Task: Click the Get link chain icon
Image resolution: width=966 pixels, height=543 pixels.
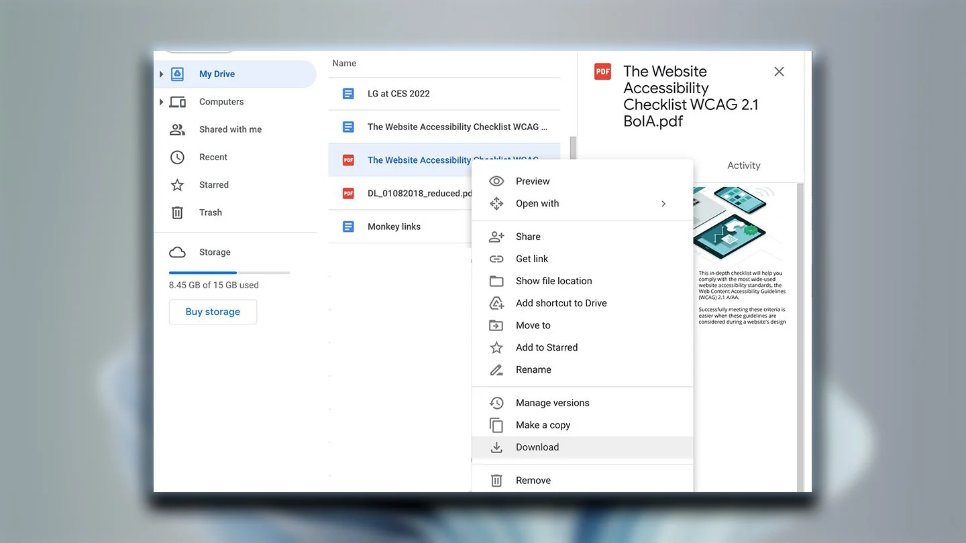Action: (x=496, y=259)
